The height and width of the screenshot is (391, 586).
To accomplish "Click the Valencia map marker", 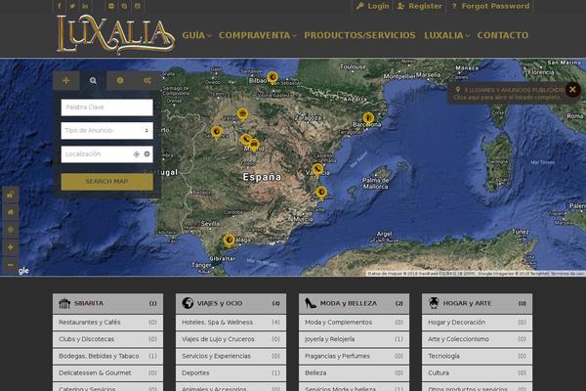I will [317, 170].
